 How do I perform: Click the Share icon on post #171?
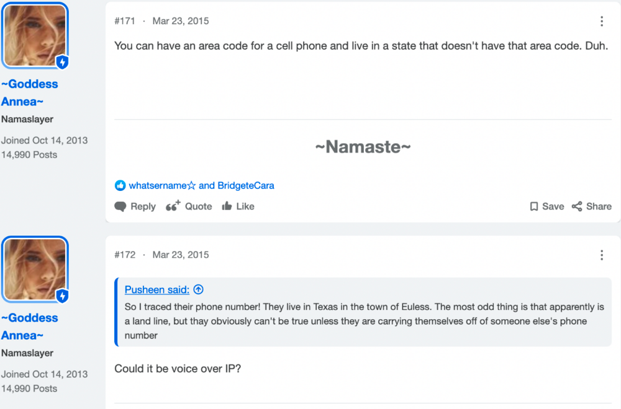(x=577, y=206)
